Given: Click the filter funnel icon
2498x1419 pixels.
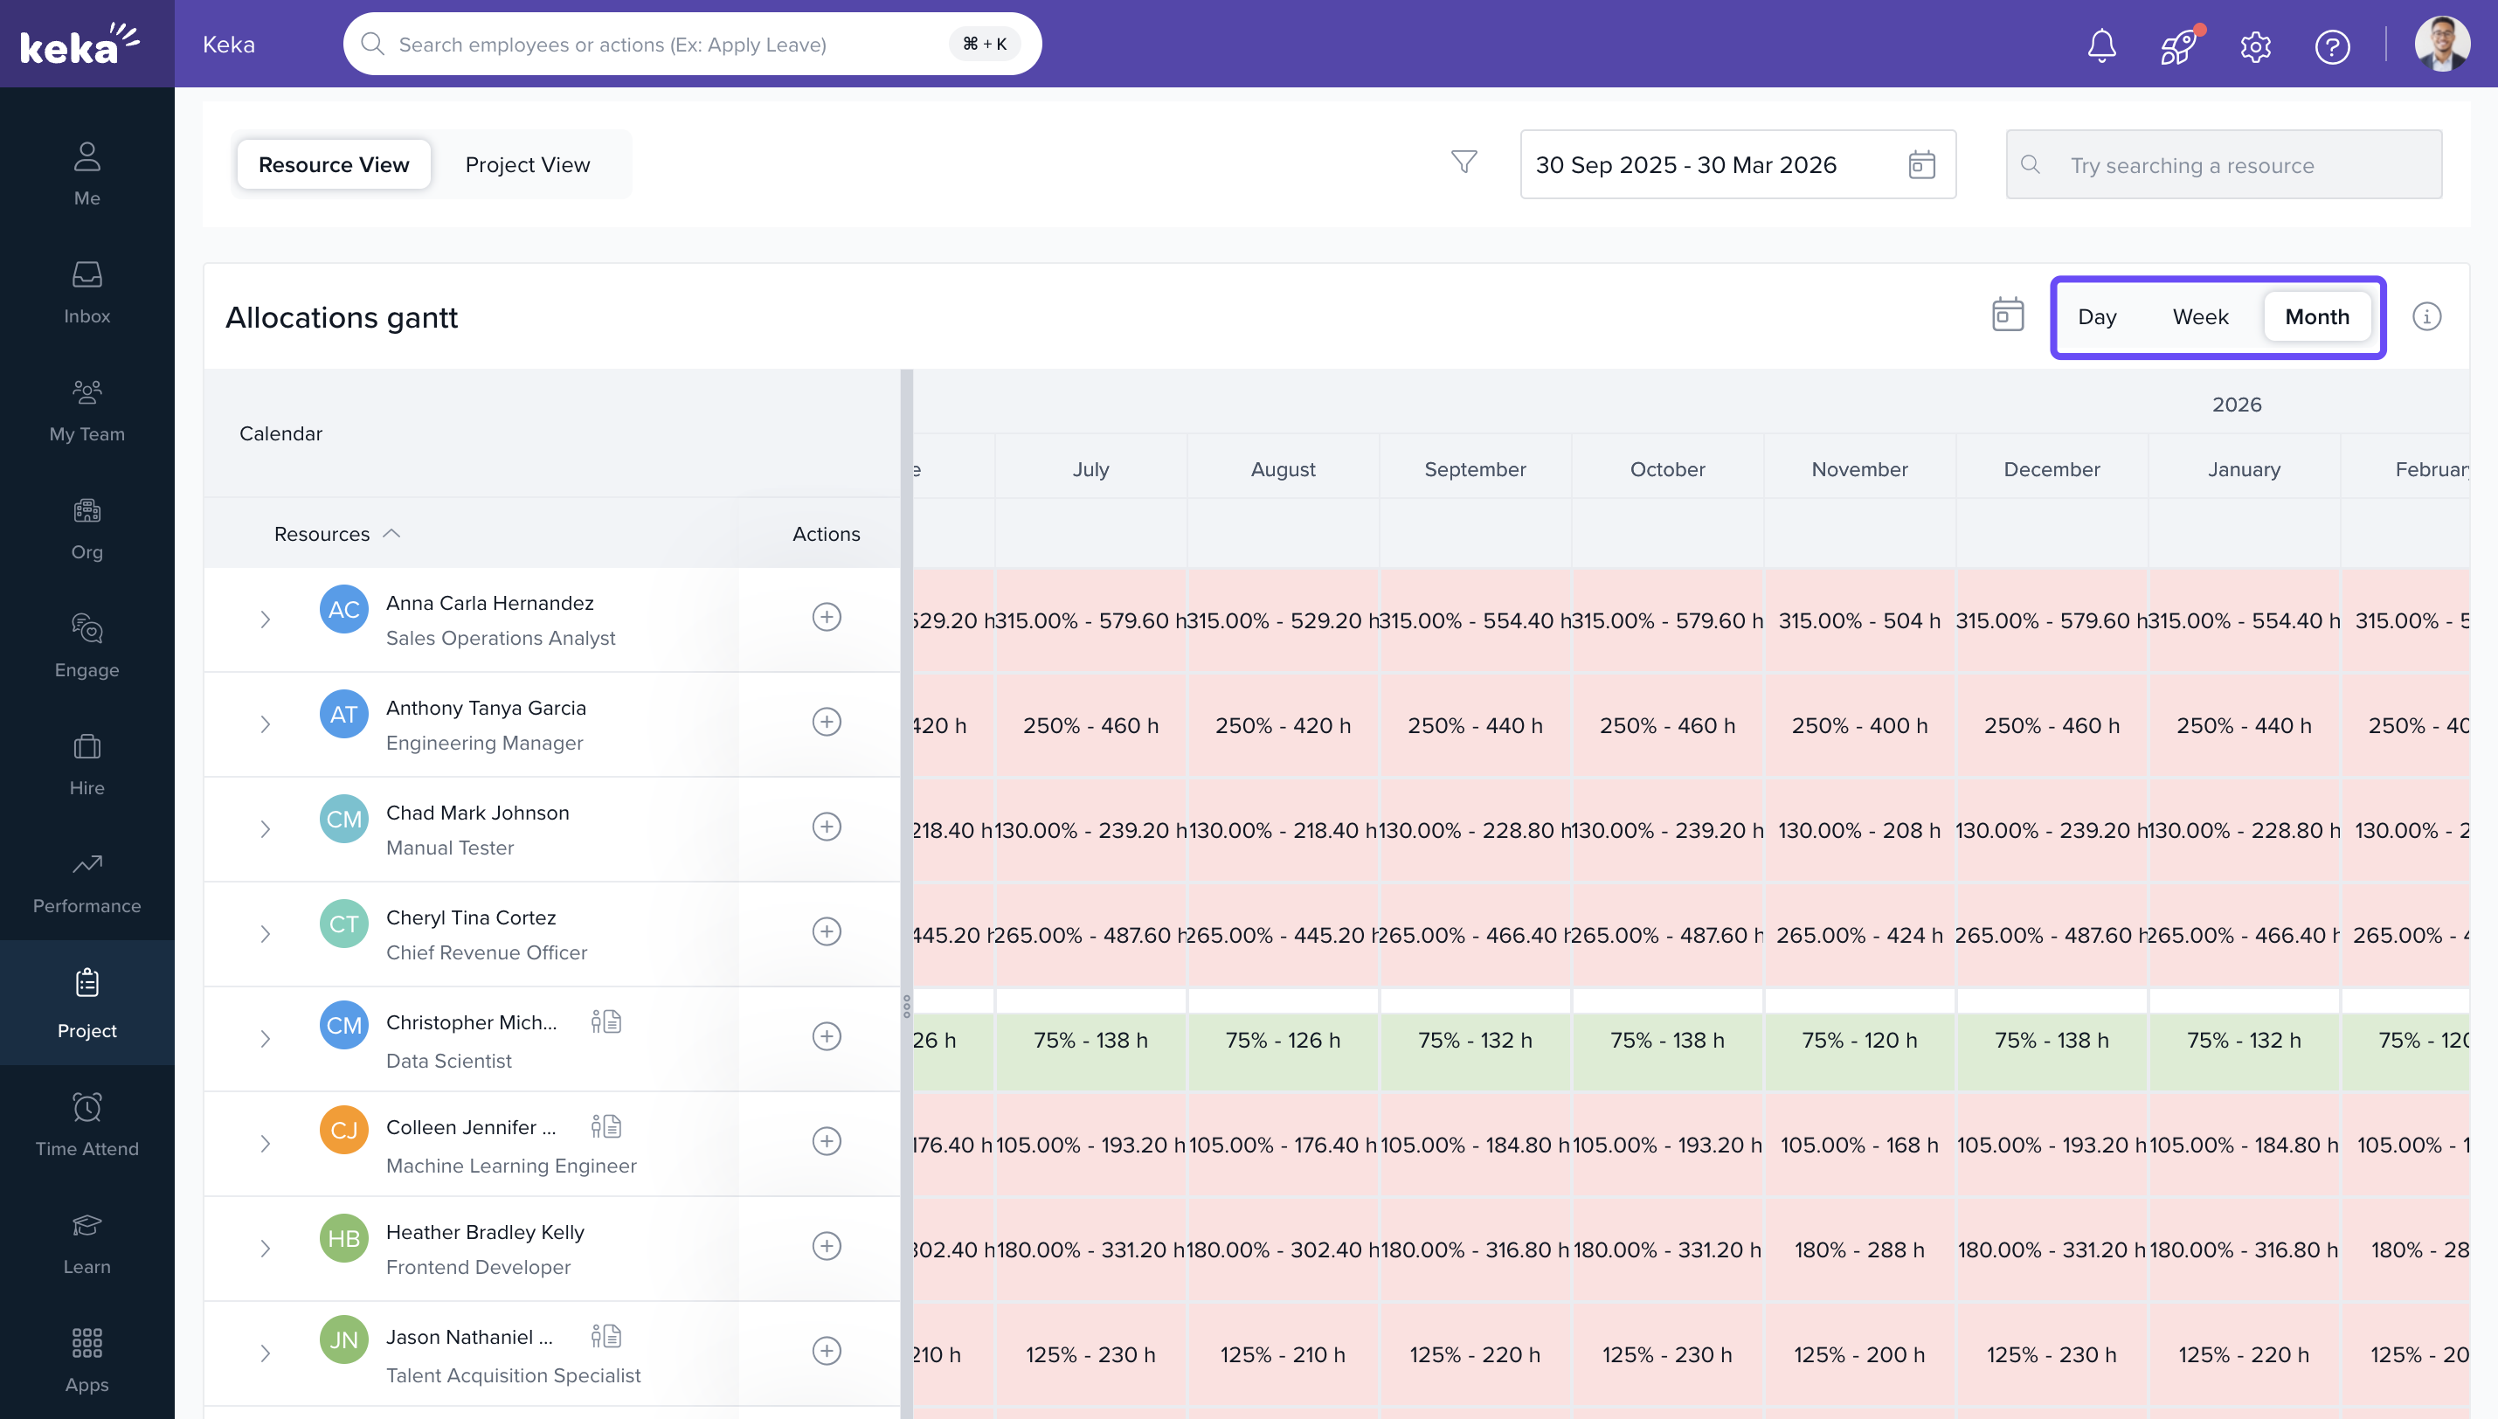Looking at the screenshot, I should point(1464,163).
